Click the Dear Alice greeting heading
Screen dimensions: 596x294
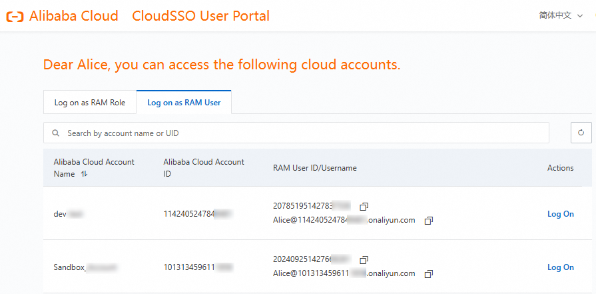pos(222,65)
